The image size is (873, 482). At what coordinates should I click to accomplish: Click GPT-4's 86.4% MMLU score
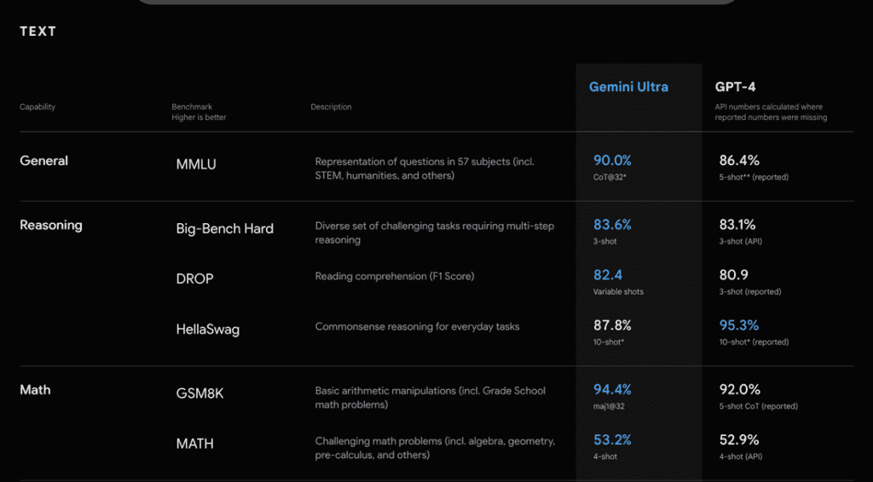coord(737,160)
